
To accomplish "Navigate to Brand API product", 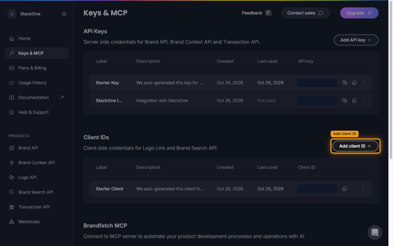I will pos(37,148).
